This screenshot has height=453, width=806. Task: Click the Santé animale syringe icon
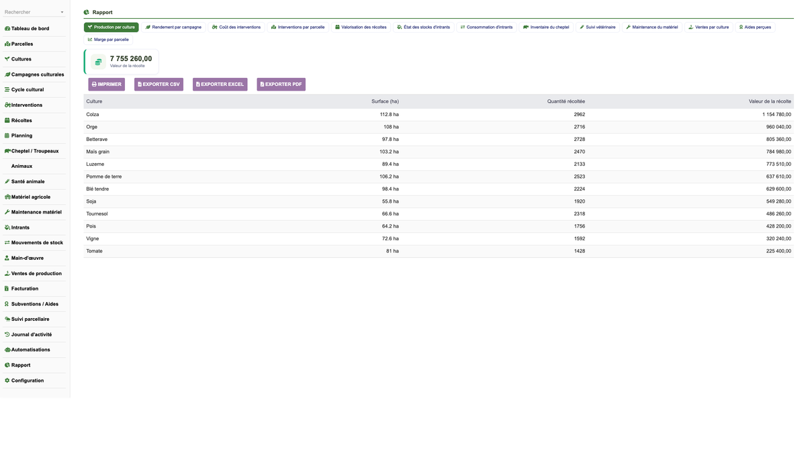(x=7, y=182)
